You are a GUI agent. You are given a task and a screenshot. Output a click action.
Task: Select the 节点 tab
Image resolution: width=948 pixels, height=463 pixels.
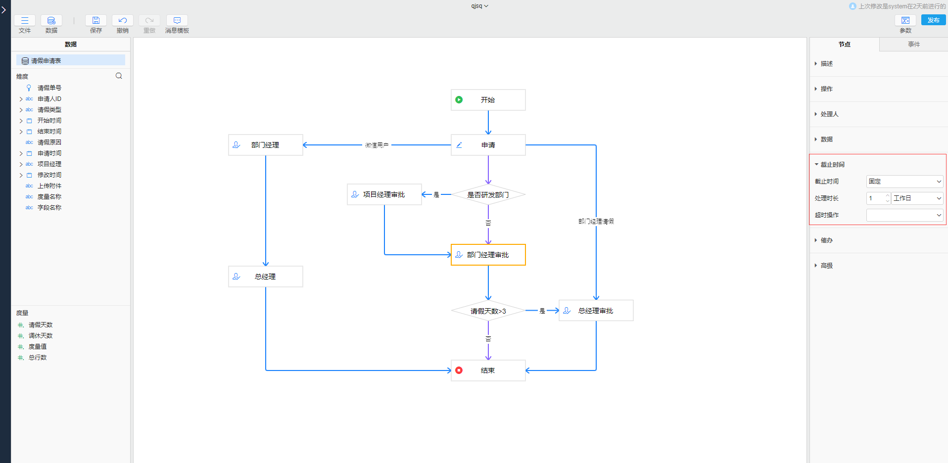tap(844, 45)
